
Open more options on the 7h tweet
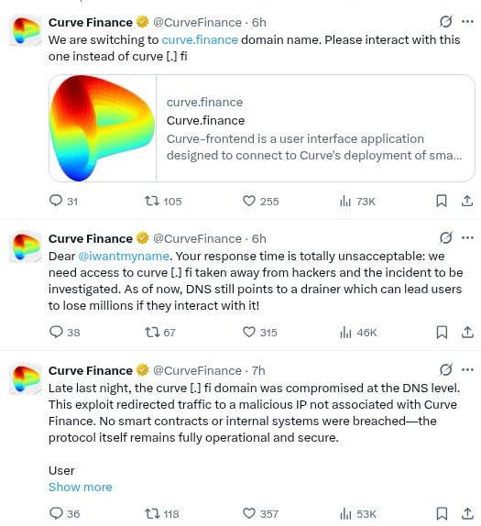pos(467,369)
